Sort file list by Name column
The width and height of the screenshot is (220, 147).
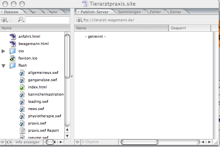tap(35, 28)
